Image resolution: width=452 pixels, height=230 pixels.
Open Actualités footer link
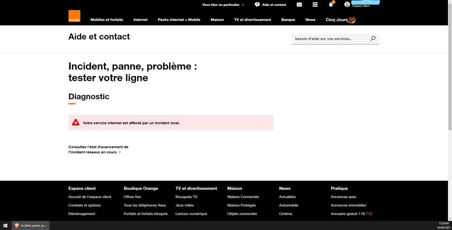tap(287, 197)
